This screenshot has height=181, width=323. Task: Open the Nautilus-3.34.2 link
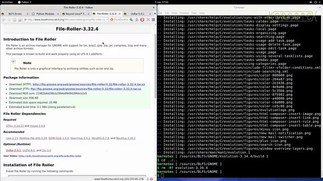126,138
